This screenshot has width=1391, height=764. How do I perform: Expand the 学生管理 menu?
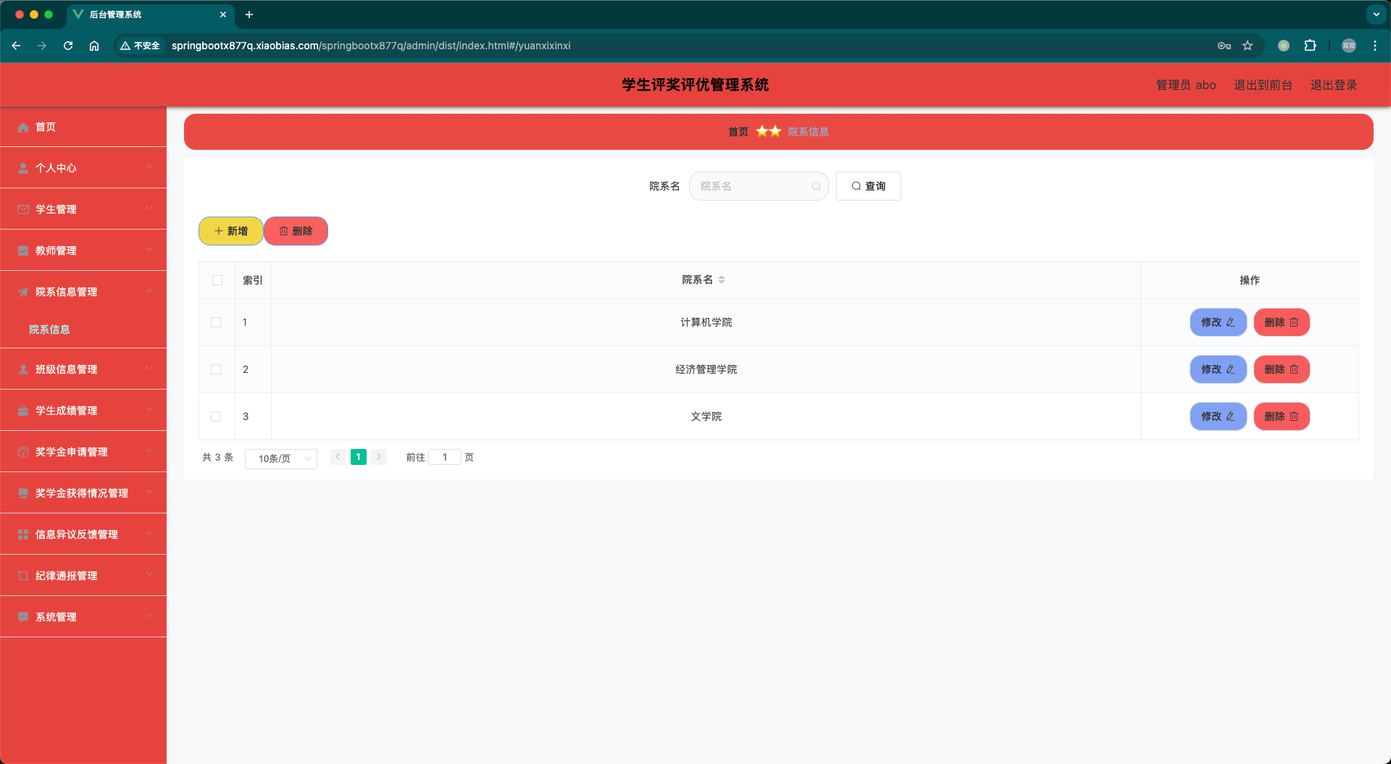(x=83, y=209)
